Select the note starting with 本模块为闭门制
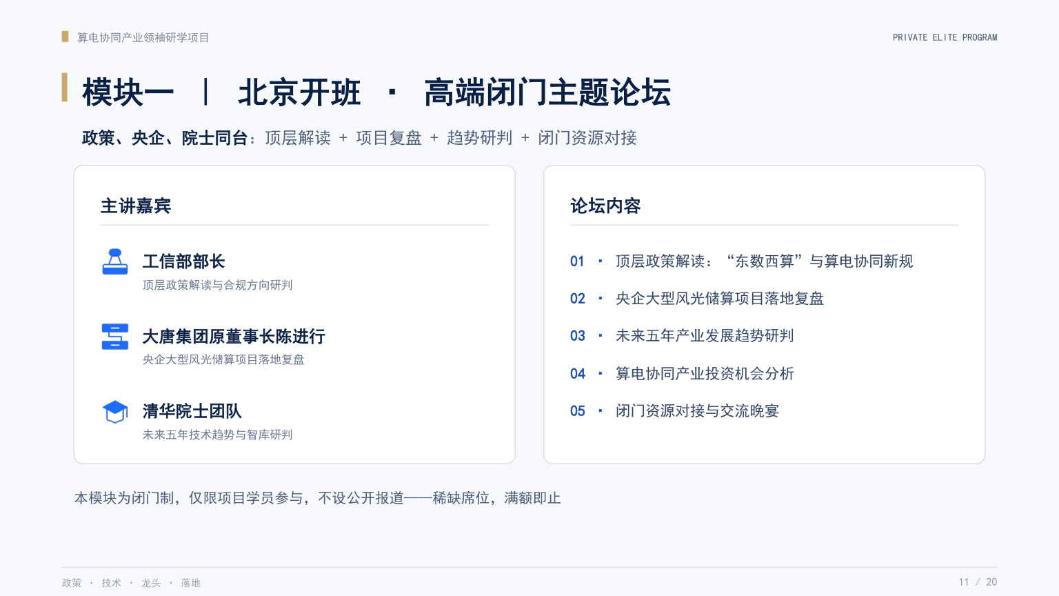Viewport: 1059px width, 596px height. 318,498
